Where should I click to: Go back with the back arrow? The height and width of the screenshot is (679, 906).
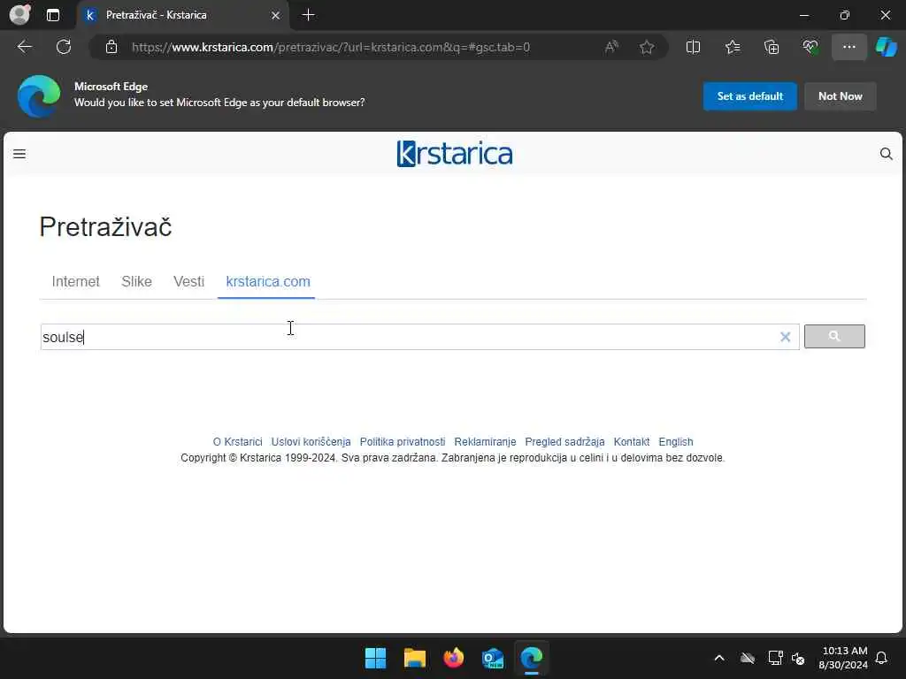(x=24, y=47)
